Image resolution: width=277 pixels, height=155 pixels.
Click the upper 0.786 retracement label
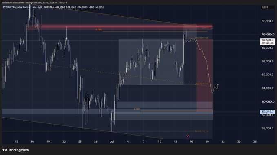99,30
